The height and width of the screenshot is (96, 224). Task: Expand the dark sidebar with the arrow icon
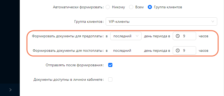click(10, 90)
